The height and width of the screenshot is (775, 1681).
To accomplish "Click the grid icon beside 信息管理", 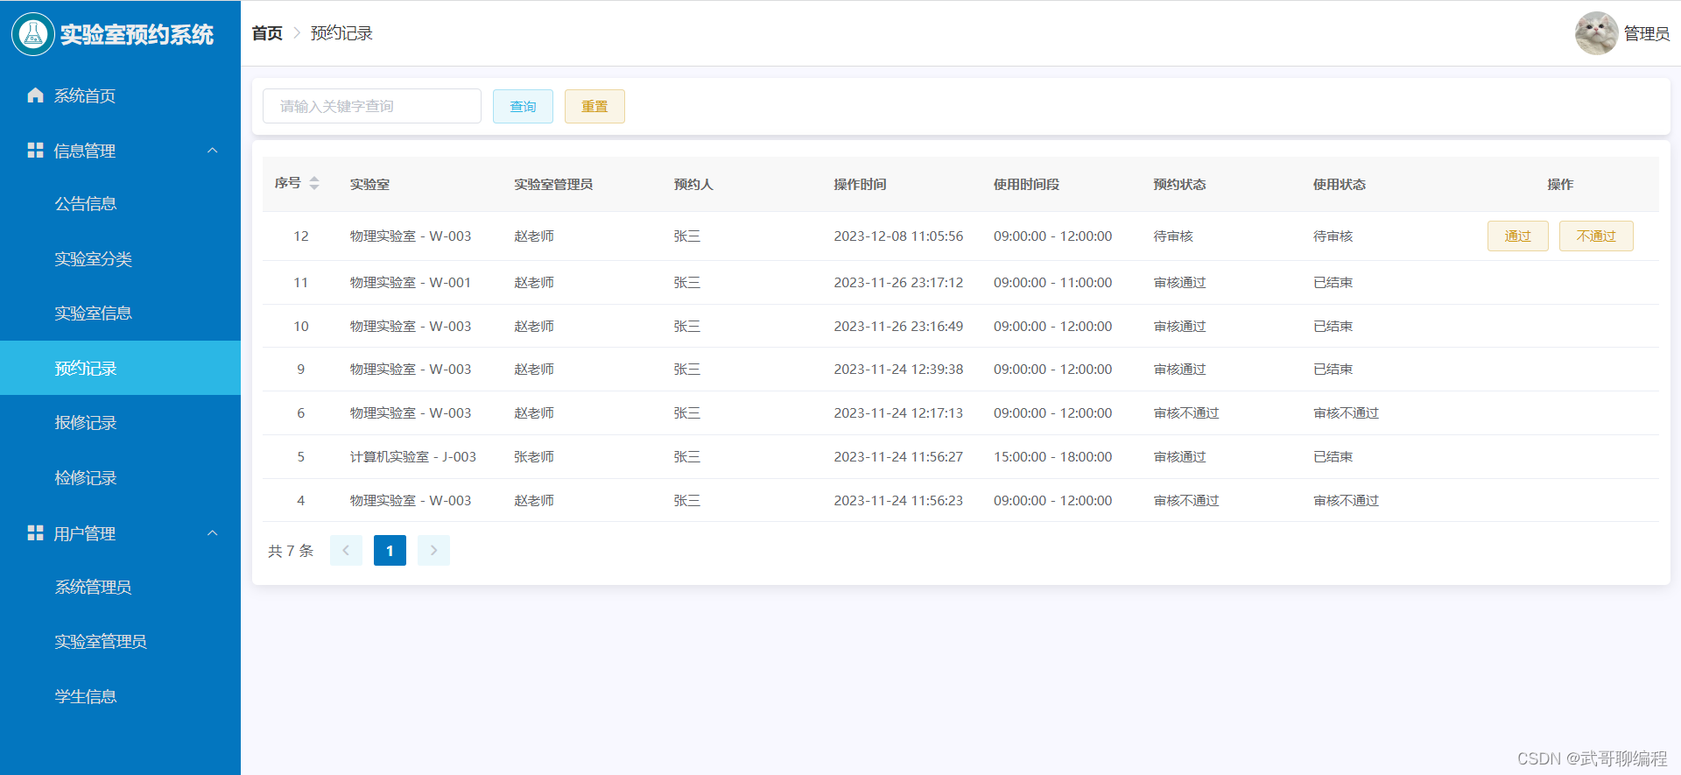I will click(35, 151).
